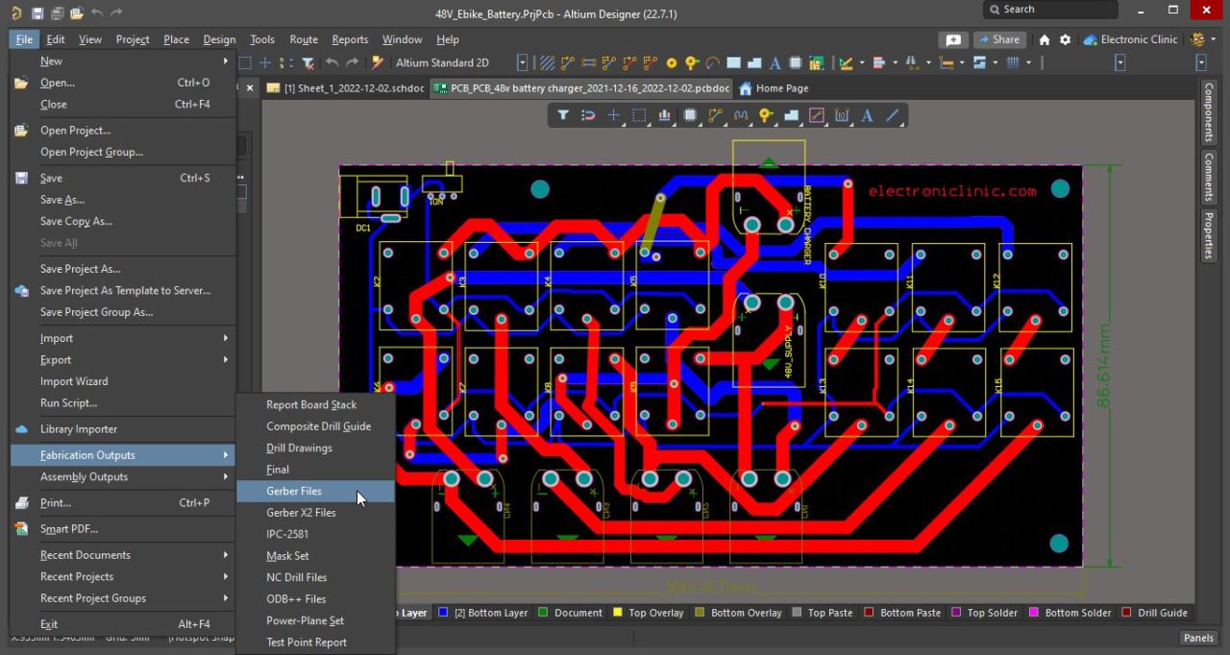
Task: Click the Top Overlay yellow color swatch
Action: (x=617, y=612)
